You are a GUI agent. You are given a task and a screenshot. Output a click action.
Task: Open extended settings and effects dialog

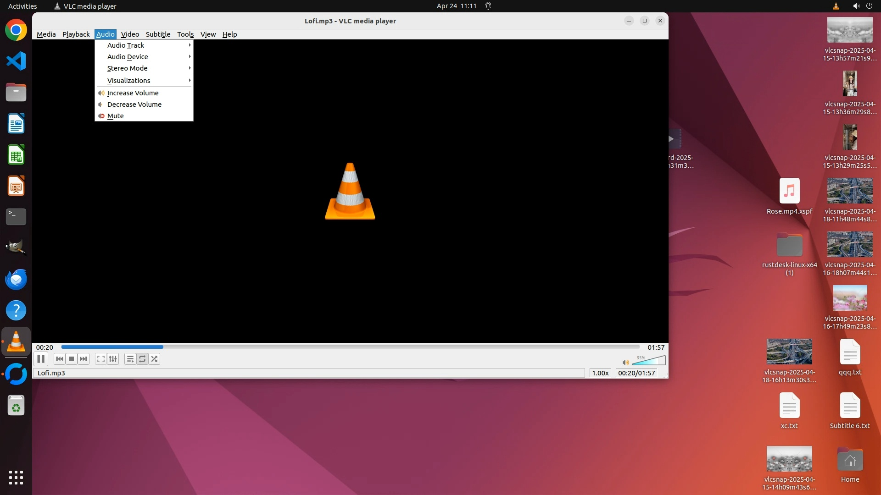point(113,359)
